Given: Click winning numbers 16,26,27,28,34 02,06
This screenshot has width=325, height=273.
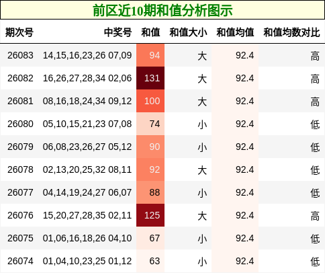Looking at the screenshot, I should [87, 78].
